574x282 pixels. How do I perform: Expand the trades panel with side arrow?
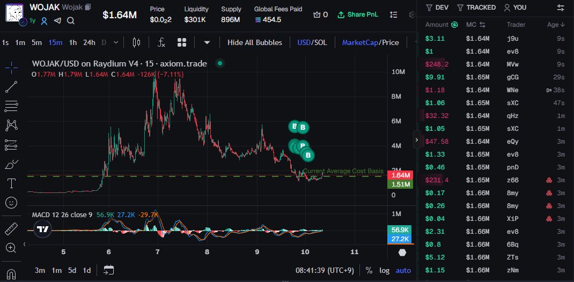[417, 139]
